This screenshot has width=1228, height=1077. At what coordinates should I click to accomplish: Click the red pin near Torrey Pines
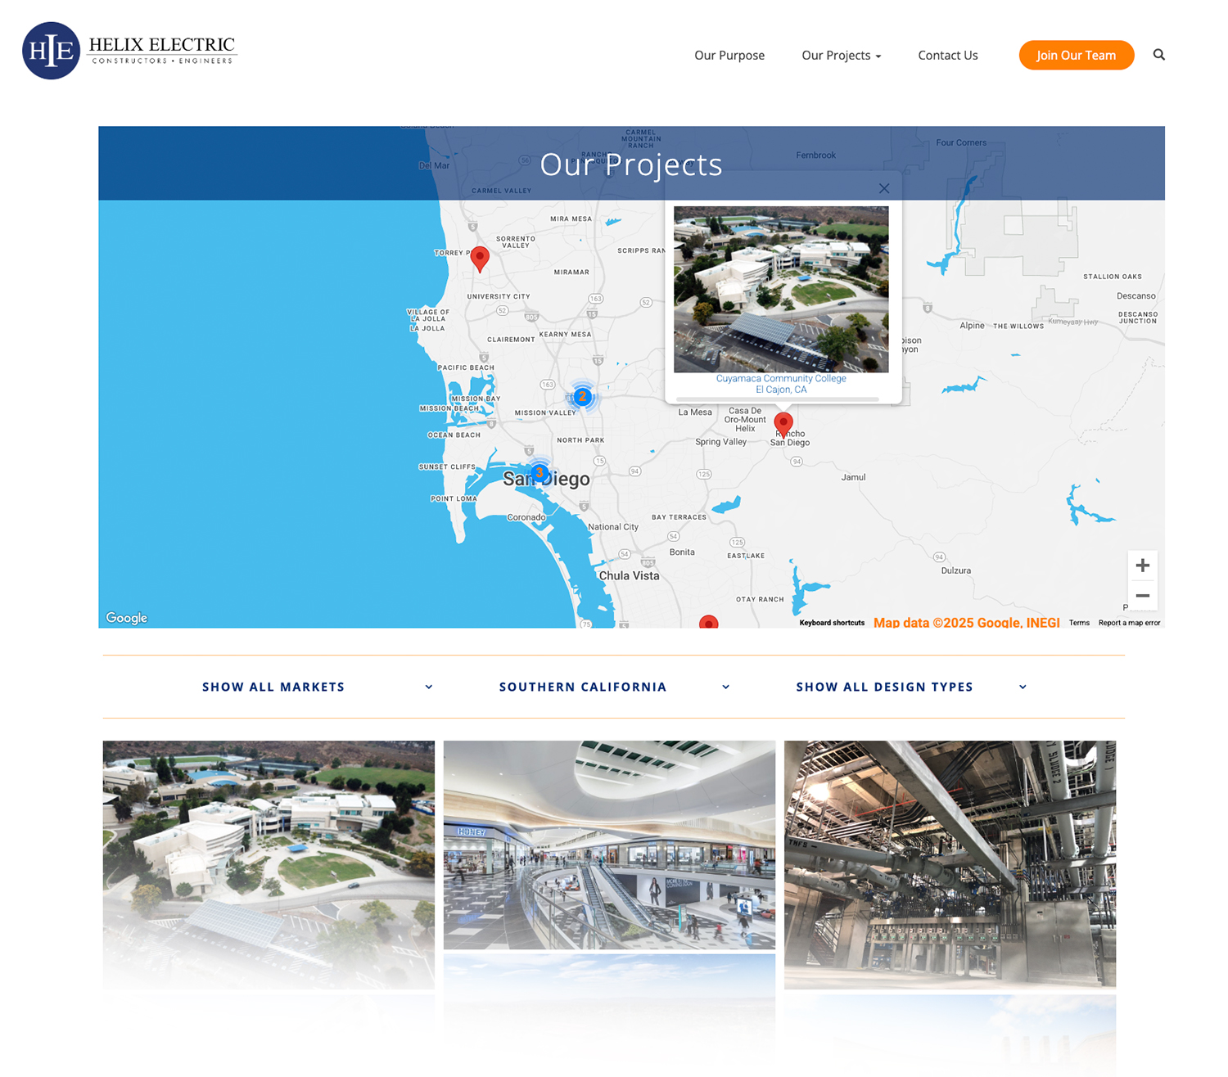click(x=481, y=258)
